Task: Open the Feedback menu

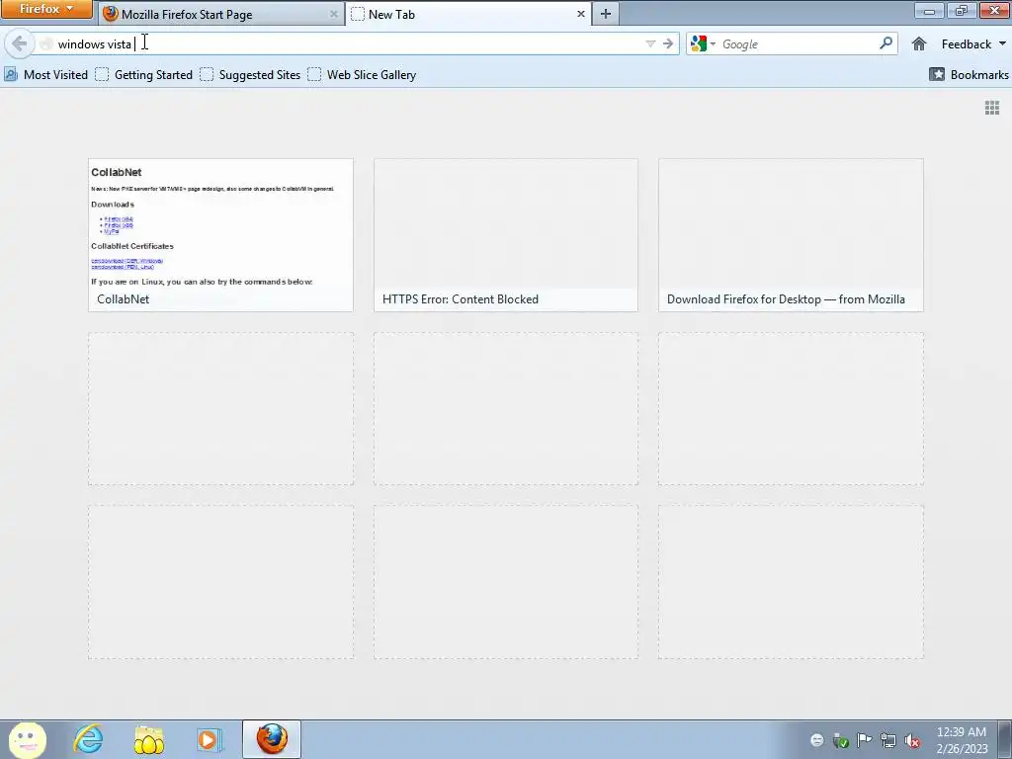Action: tap(973, 43)
